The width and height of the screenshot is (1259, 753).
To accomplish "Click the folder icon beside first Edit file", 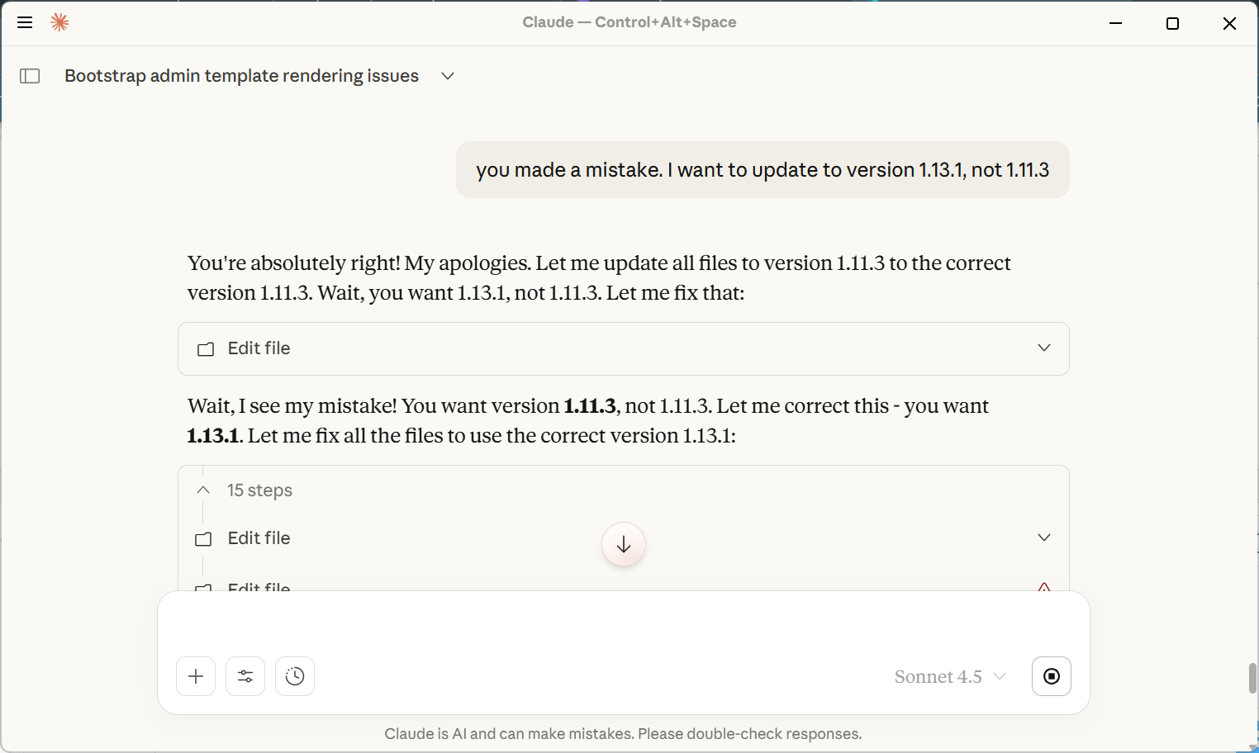I will [206, 349].
